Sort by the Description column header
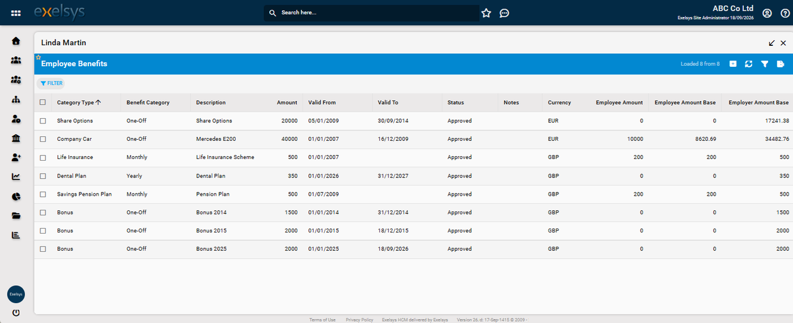Screen dimensions: 793x323 pyautogui.click(x=211, y=102)
